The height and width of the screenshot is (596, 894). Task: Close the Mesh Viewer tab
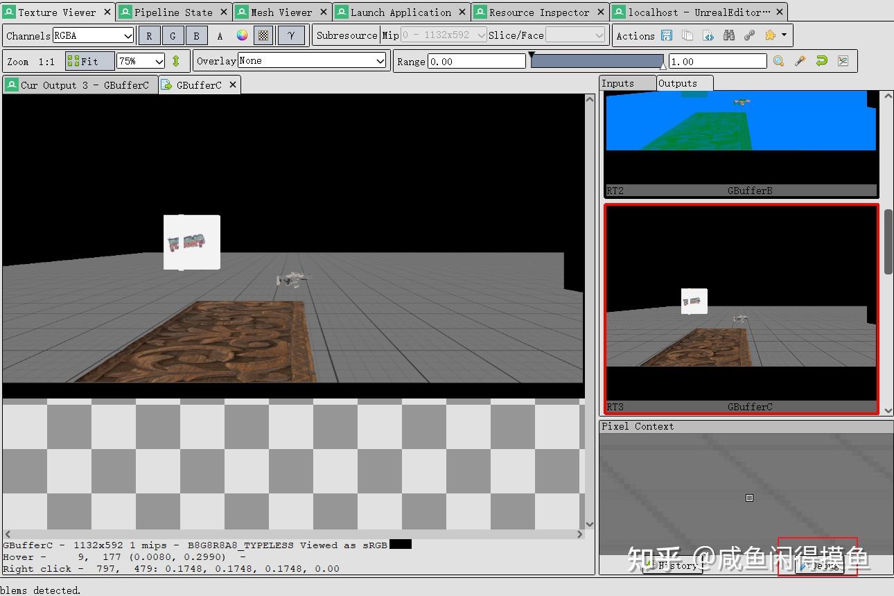(324, 12)
